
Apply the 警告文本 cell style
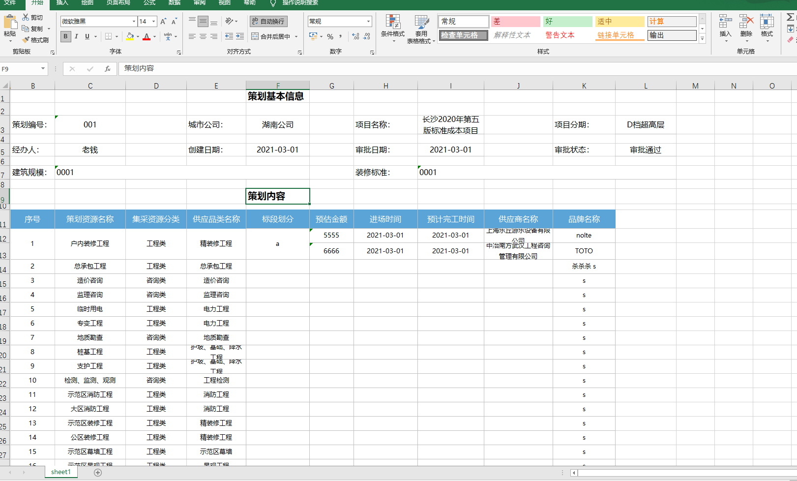pos(567,35)
